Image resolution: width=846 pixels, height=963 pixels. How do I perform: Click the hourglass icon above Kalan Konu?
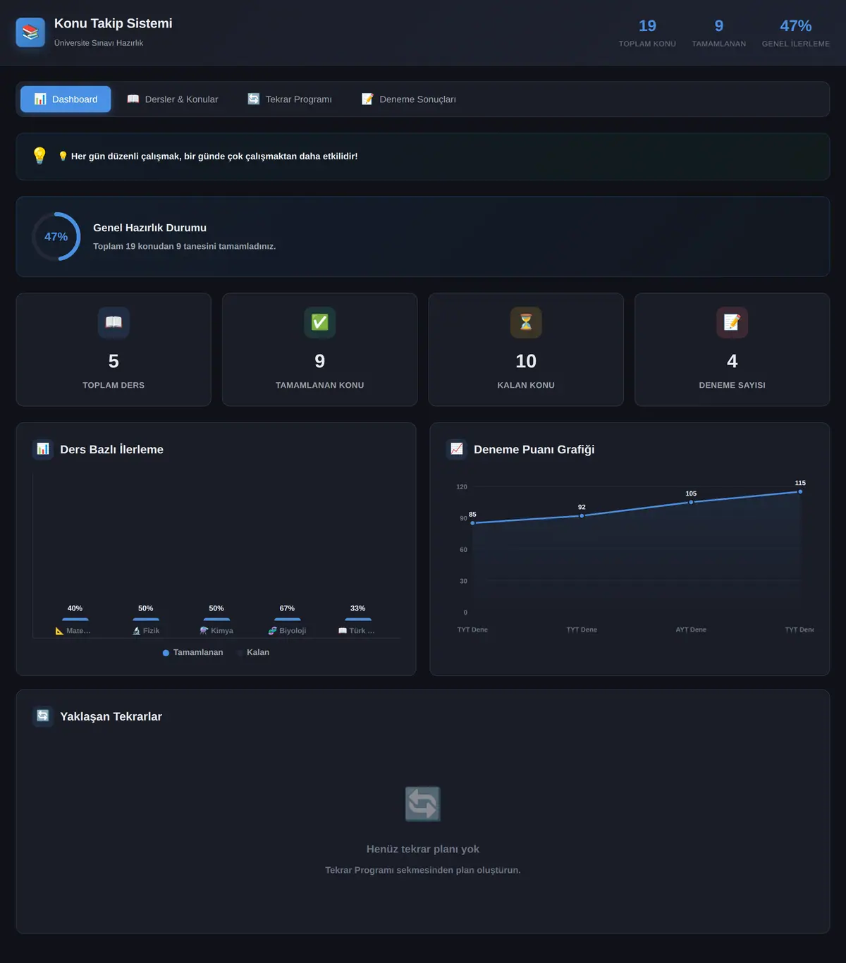(526, 322)
